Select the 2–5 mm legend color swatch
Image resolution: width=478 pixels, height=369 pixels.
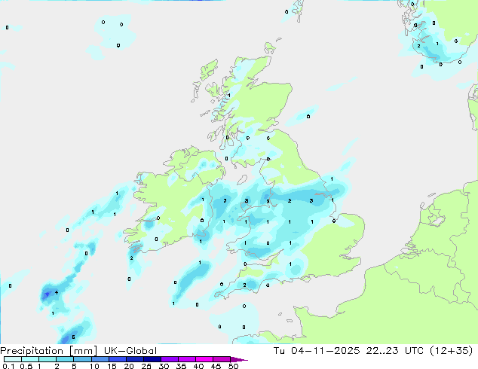point(65,359)
